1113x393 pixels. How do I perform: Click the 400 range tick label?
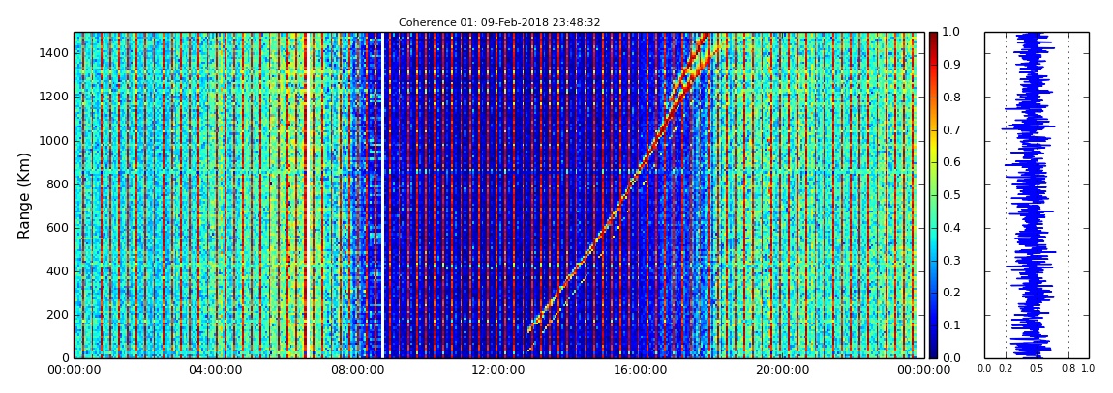[x=57, y=271]
